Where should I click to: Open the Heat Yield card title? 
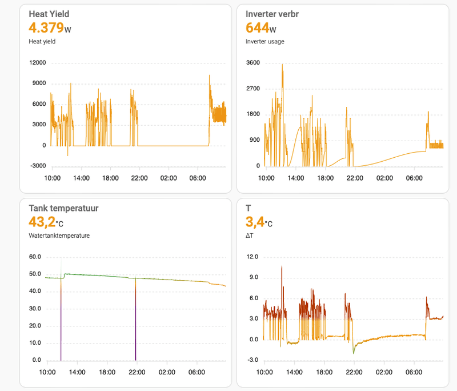coord(49,14)
